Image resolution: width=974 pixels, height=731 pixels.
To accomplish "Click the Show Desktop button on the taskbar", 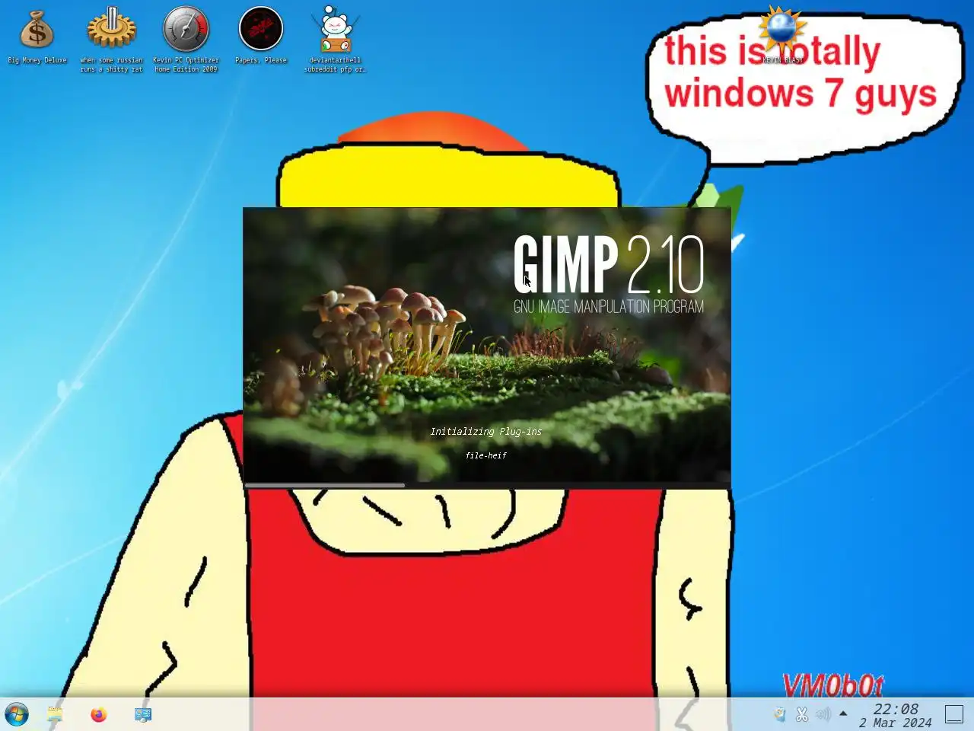I will 954,714.
